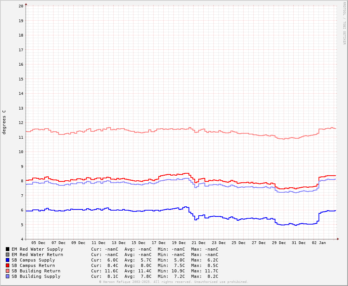
Task: Click the arrow at the x-axis end
Action: (x=338, y=239)
